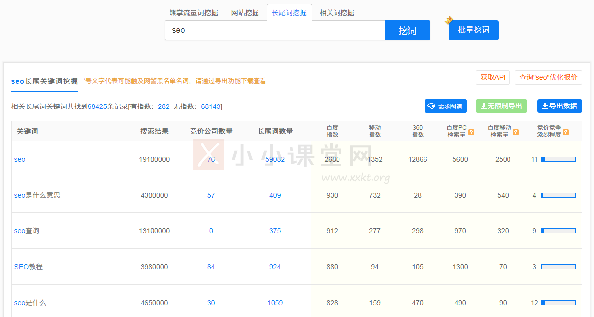
Task: Click competition bar in the seo是什么意思 row
Action: 558,195
